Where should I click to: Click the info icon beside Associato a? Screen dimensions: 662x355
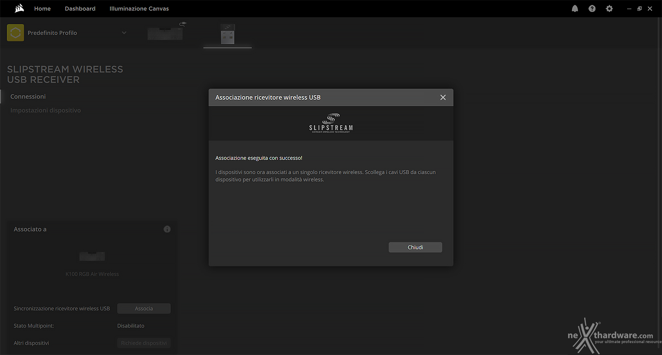click(167, 229)
